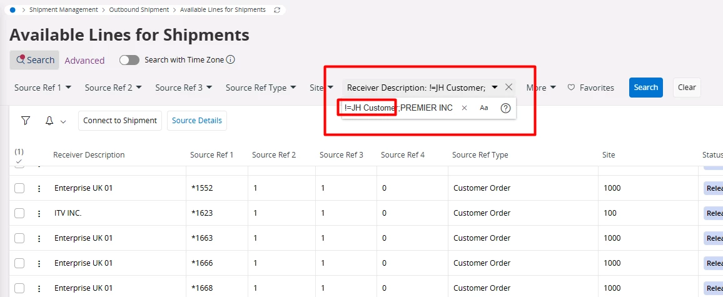Toggle the match case Aa icon
This screenshot has width=723, height=297.
(484, 108)
